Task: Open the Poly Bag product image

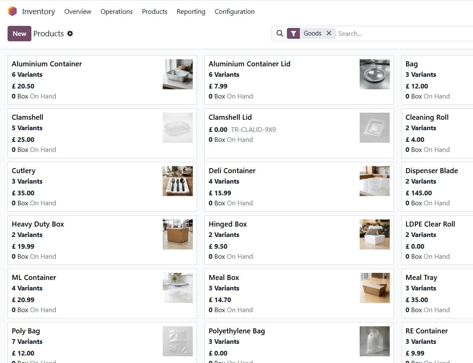Action: pos(178,341)
